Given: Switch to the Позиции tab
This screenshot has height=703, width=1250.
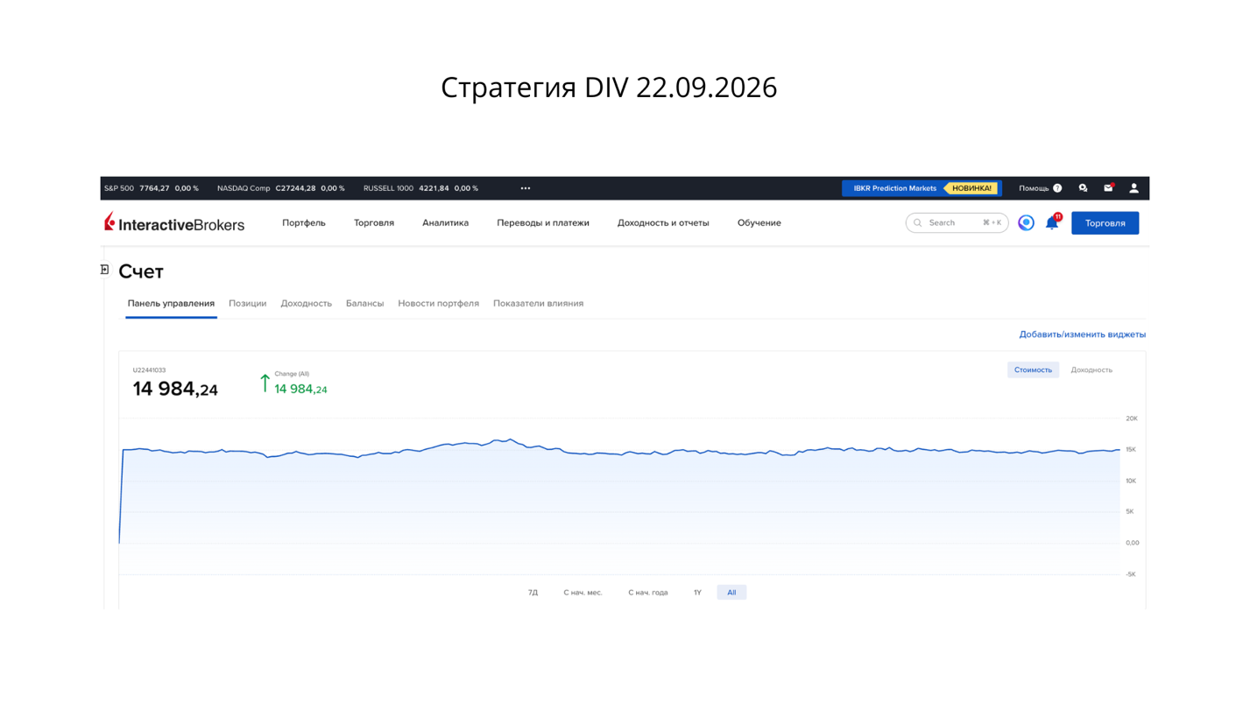Looking at the screenshot, I should (248, 304).
